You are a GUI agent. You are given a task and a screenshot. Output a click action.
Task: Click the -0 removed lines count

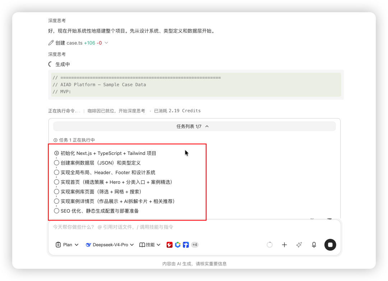click(x=99, y=43)
